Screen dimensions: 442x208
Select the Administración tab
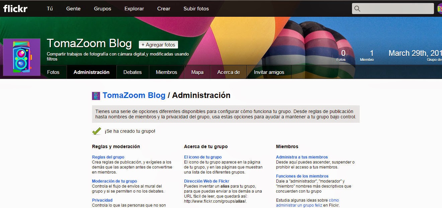[91, 72]
